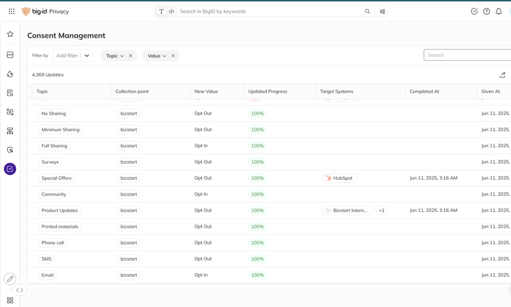Click the table Search input field

[x=467, y=55]
